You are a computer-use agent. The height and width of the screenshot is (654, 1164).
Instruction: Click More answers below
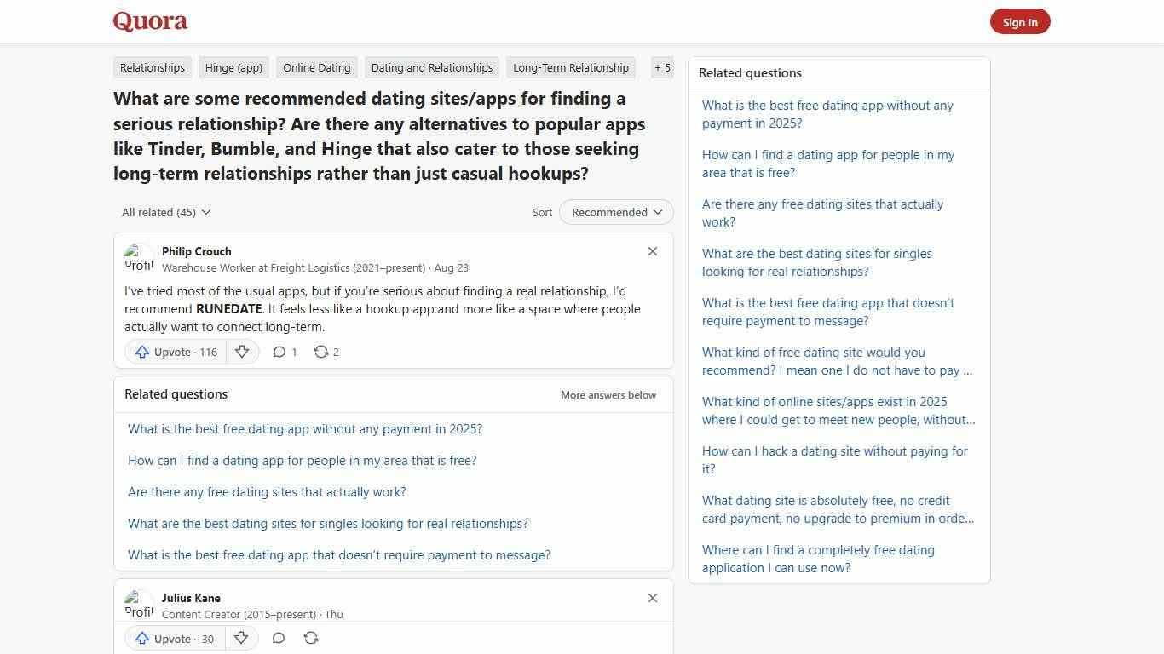point(608,394)
